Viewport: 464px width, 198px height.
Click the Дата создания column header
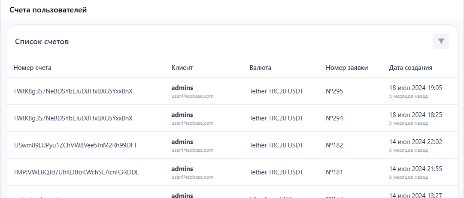[x=410, y=68]
